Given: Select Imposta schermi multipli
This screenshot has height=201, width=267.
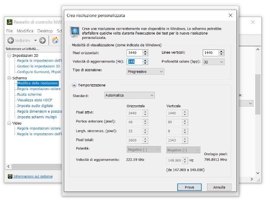Looking at the screenshot, I should pyautogui.click(x=37, y=117).
